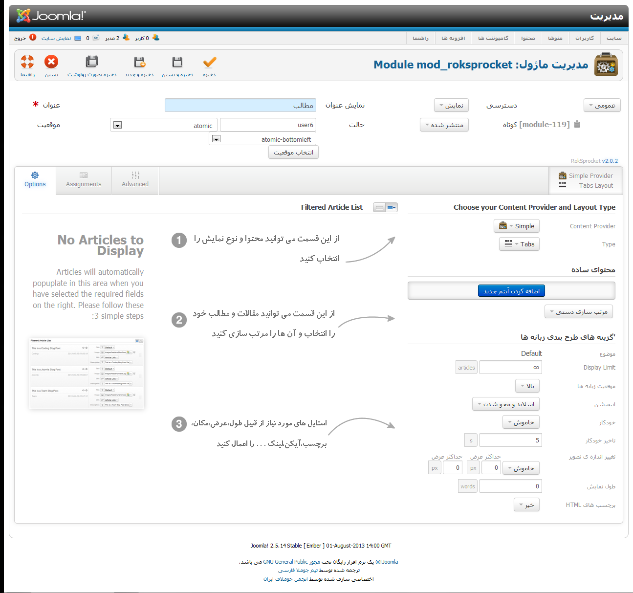Screen dimensions: 633x593
Task: Open the Content Provider Simple dropdown
Action: pos(517,226)
